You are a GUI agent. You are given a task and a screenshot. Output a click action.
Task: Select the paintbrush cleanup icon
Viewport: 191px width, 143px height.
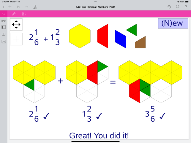coord(35,7)
